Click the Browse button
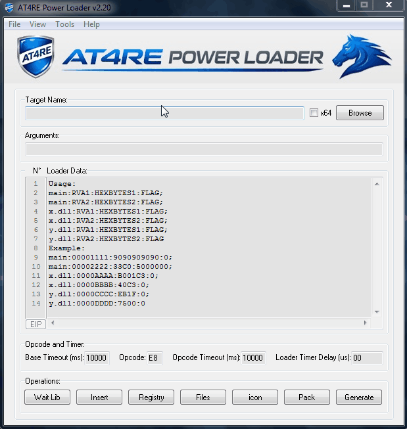Viewport: 407px width, 429px height. point(360,113)
